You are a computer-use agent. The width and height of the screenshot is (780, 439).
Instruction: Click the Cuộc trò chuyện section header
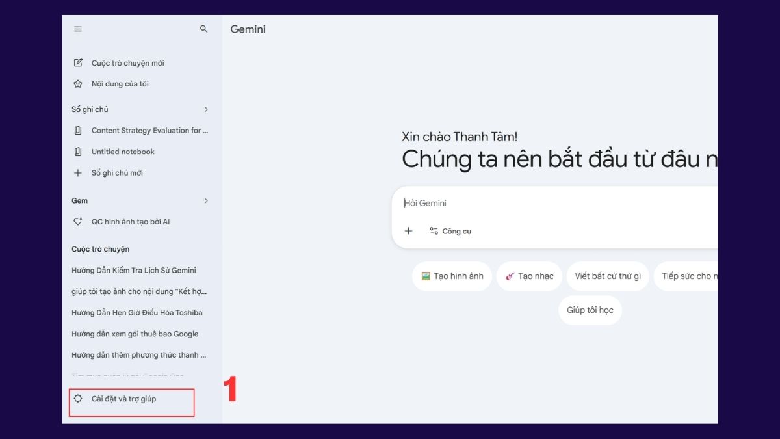pyautogui.click(x=101, y=249)
